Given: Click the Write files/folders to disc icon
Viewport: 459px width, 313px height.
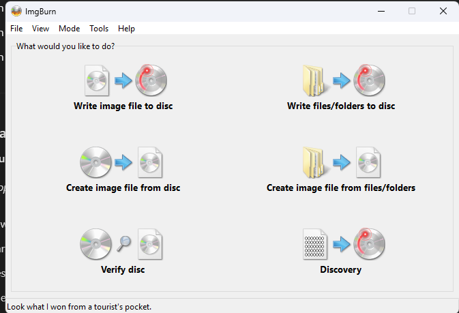Looking at the screenshot, I should pos(344,80).
